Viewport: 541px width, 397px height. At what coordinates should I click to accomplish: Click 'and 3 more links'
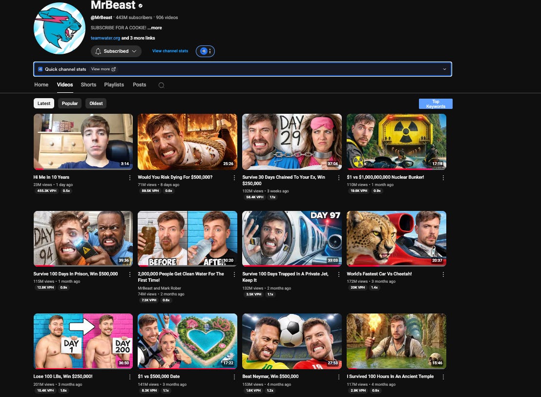138,38
